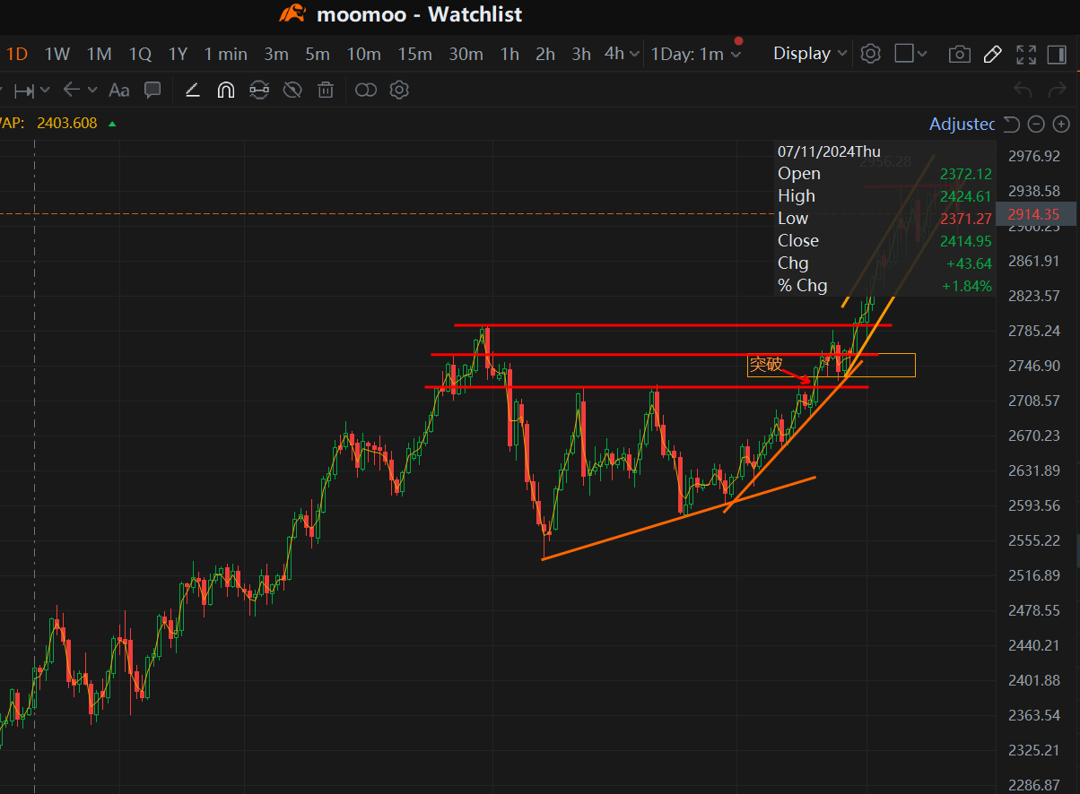Open the drawing toolbar settings gear
The image size is (1080, 794).
tap(399, 90)
